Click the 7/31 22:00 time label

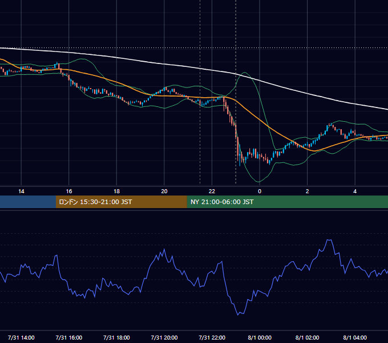212,337
